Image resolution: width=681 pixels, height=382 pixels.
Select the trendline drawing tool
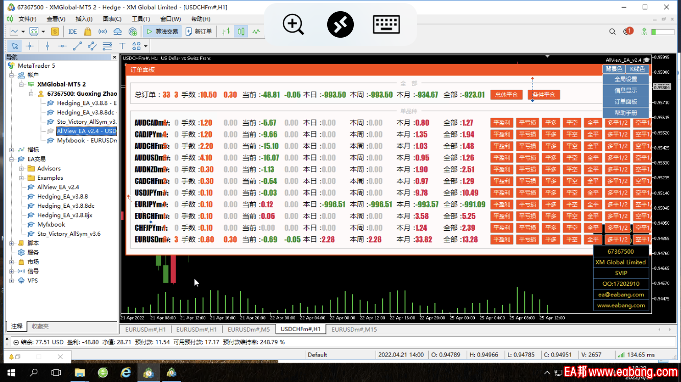coord(77,46)
